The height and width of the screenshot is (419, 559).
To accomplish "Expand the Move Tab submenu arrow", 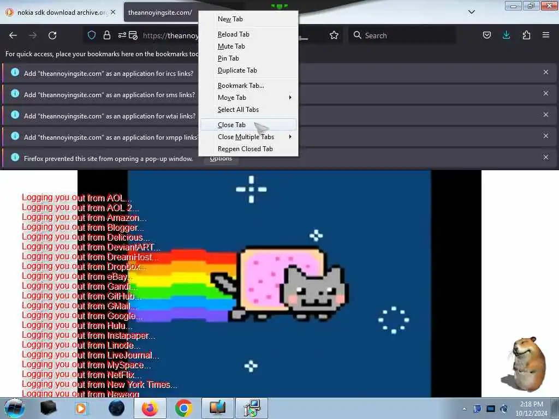I will point(290,98).
